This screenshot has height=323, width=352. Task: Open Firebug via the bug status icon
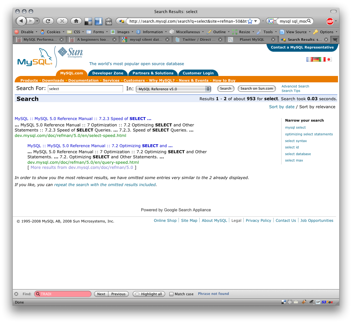pos(304,302)
